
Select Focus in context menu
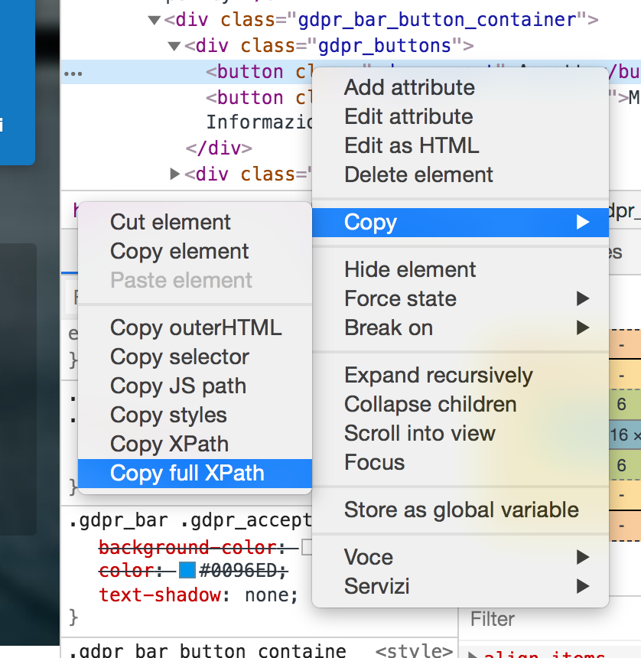point(460,462)
